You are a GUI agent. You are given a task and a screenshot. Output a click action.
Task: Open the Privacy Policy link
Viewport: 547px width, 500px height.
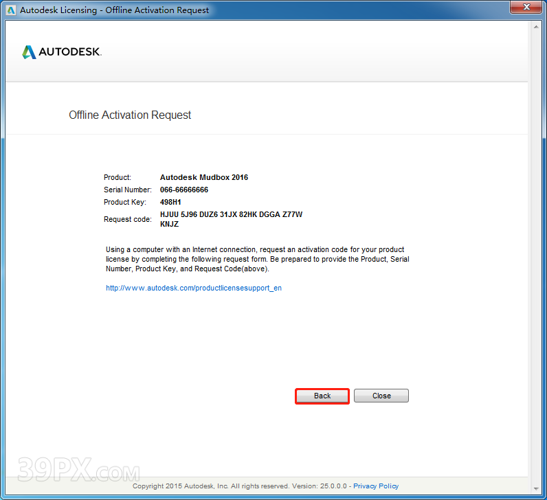pos(376,486)
